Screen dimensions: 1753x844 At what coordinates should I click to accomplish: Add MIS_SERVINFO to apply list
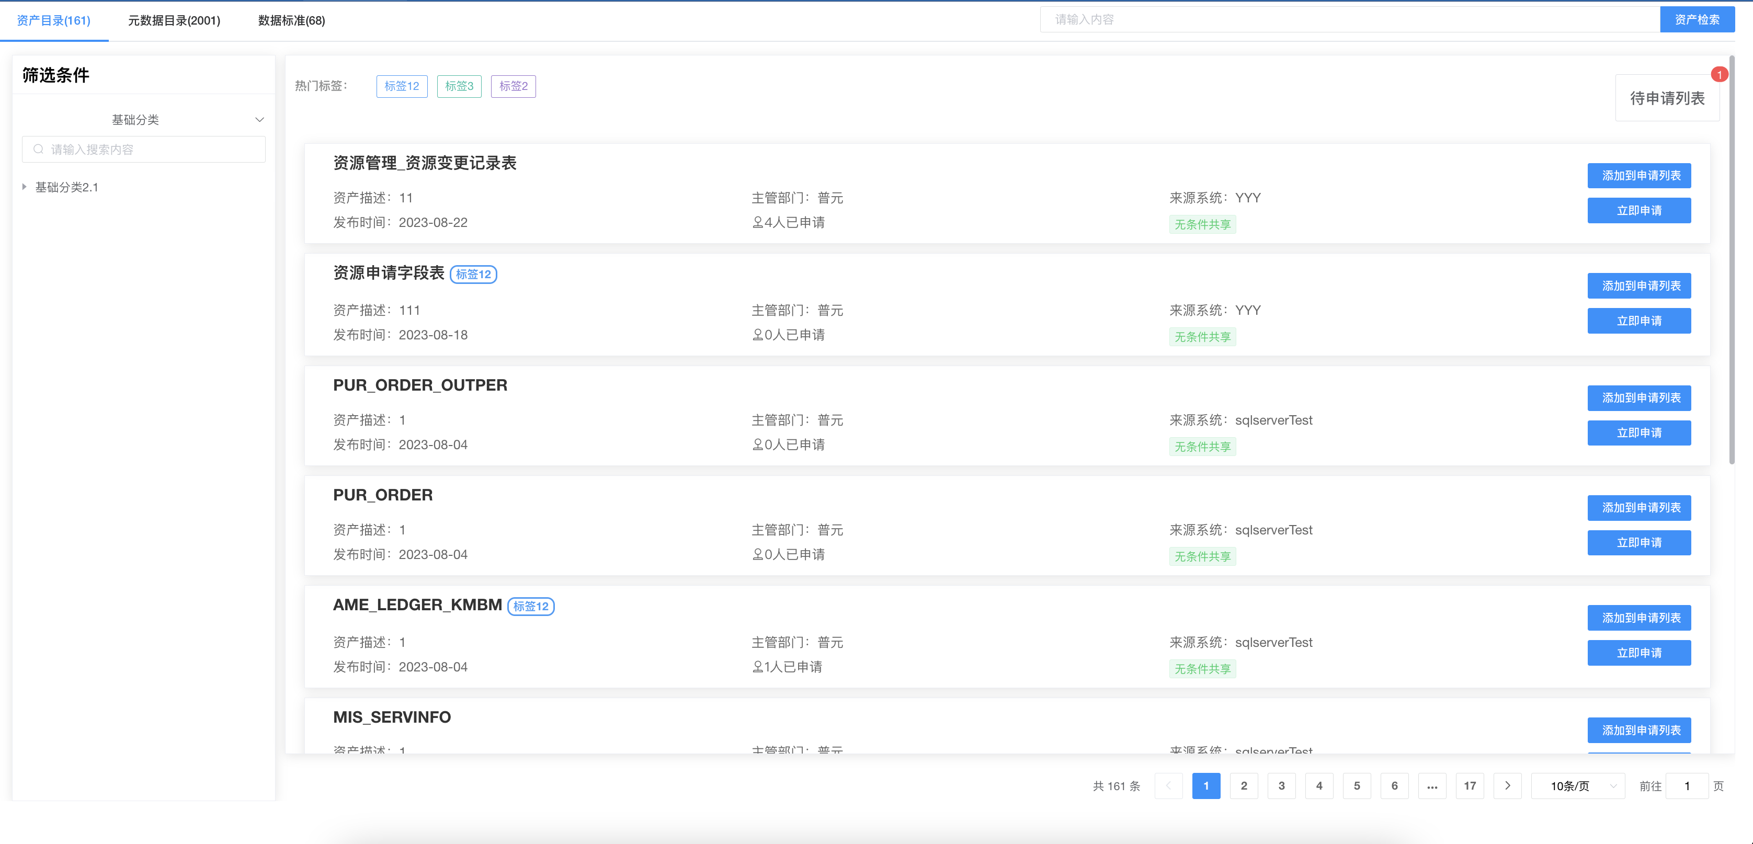coord(1638,731)
